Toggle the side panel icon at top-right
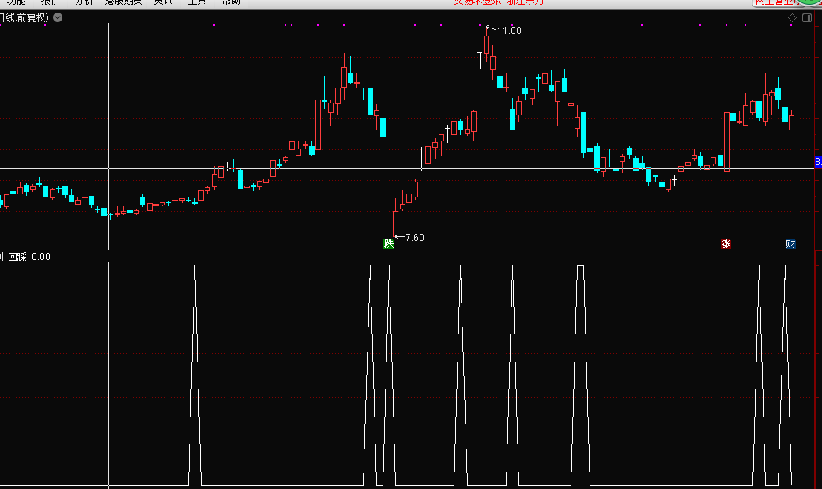 (x=806, y=17)
